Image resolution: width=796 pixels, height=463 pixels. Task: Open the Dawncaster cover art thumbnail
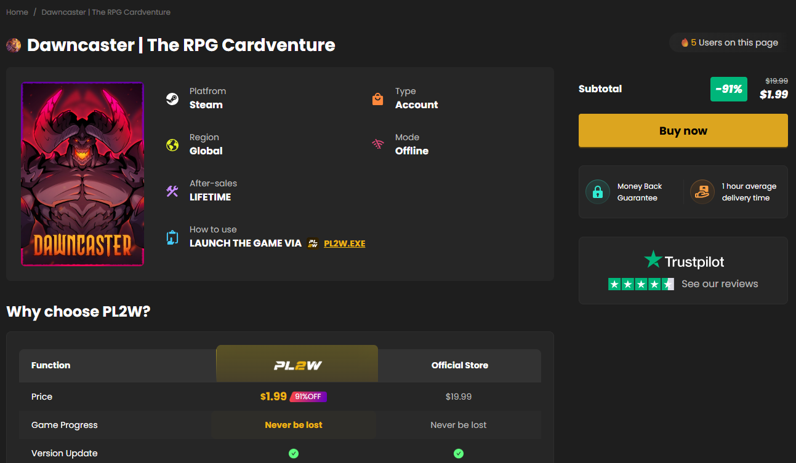coord(82,174)
